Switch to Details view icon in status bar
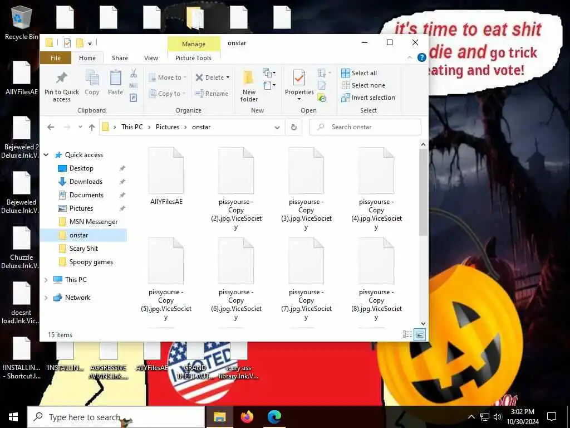The image size is (570, 428). click(x=407, y=334)
